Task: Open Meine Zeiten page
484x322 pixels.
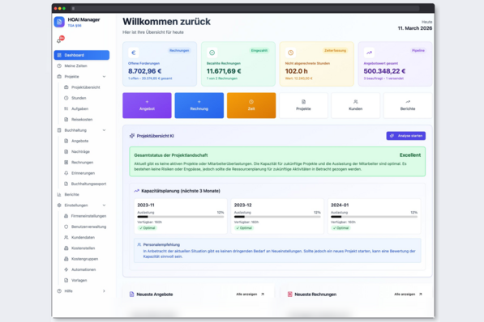Action: [82, 66]
